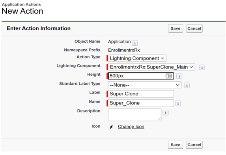This screenshot has width=226, height=155.
Task: Open the Action Type dropdown
Action: pos(137,58)
